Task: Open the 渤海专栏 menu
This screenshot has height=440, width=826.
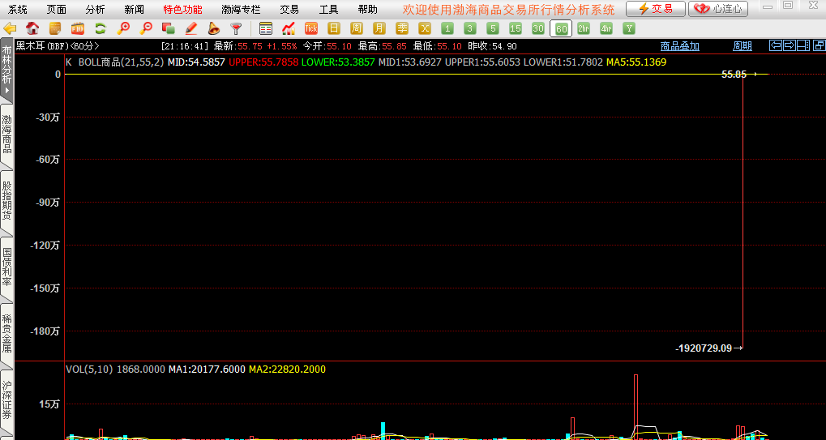Action: point(241,10)
